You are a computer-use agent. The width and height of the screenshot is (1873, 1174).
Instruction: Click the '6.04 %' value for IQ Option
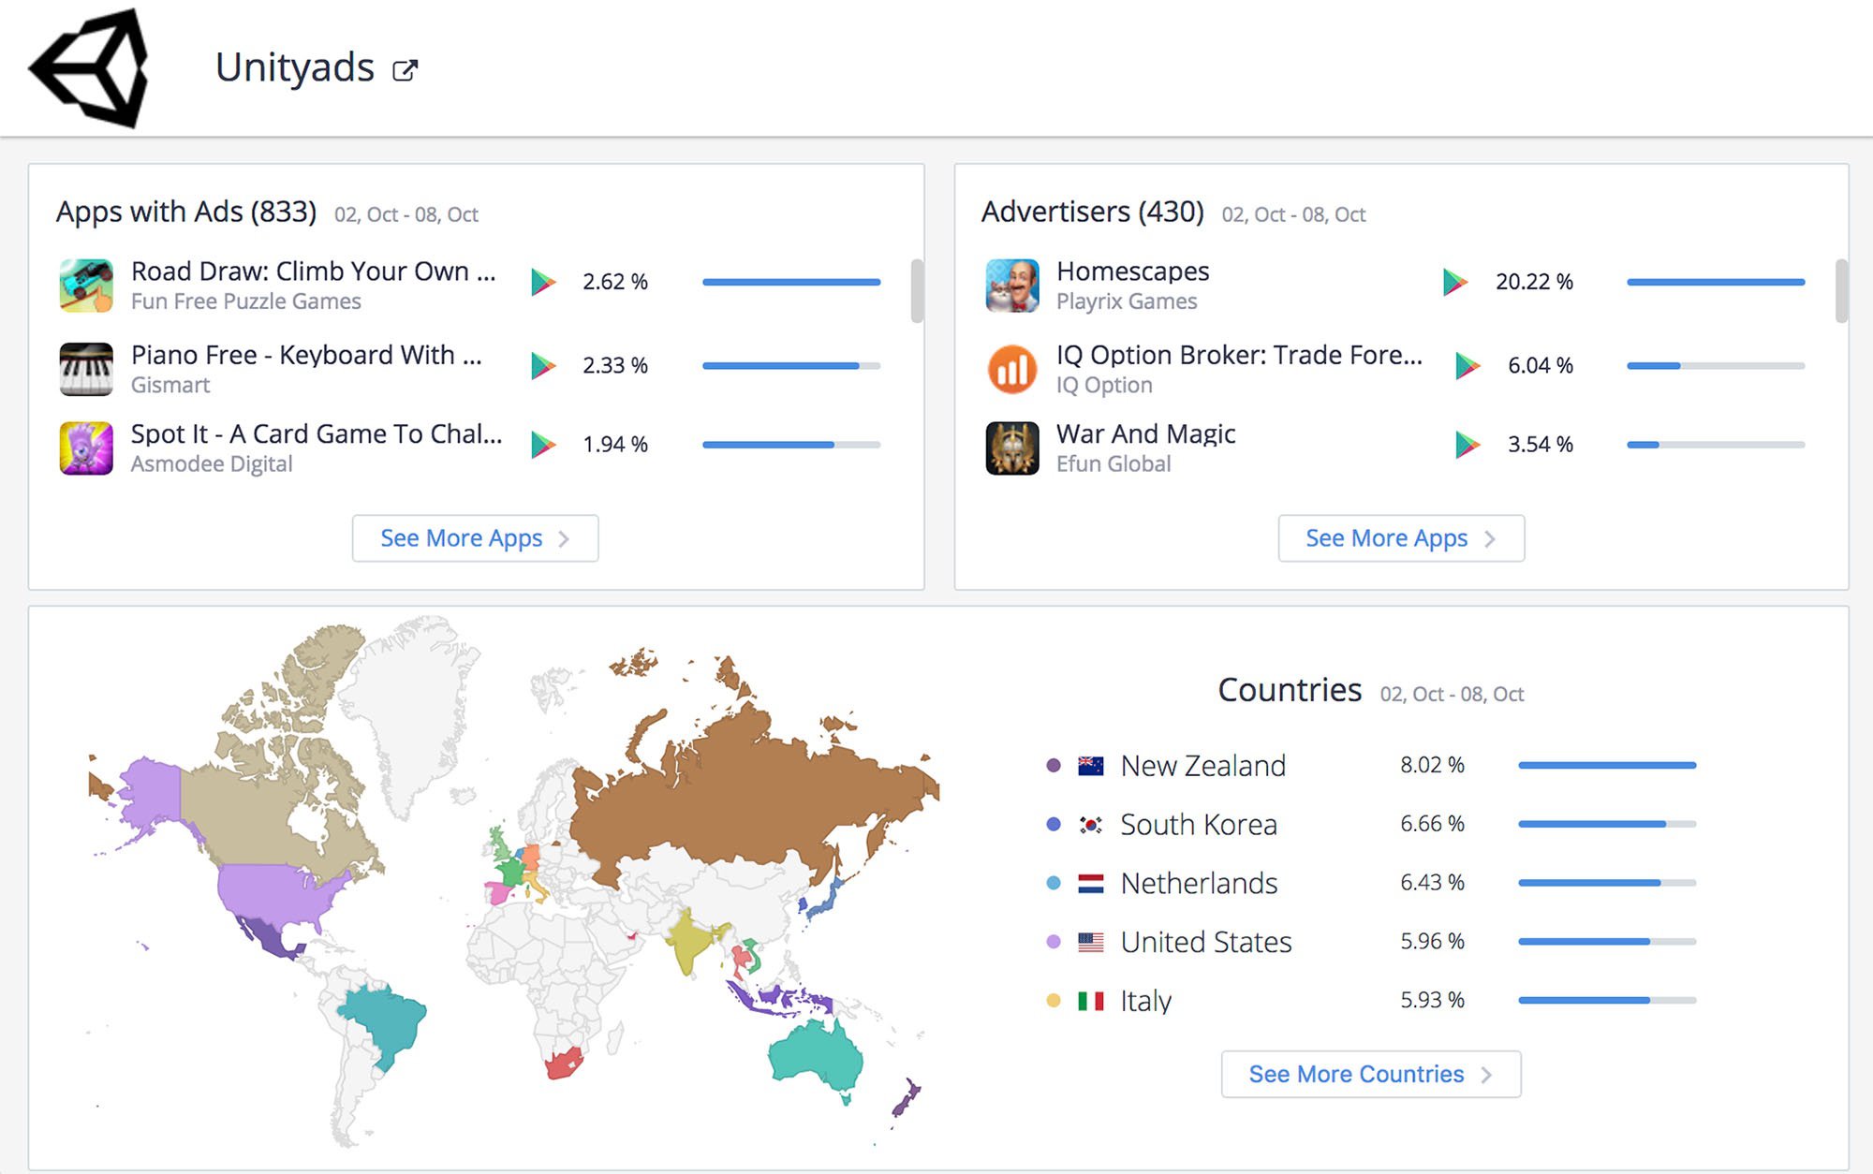[1541, 365]
